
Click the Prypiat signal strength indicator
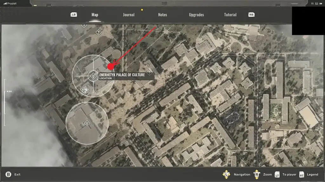tap(5, 3)
